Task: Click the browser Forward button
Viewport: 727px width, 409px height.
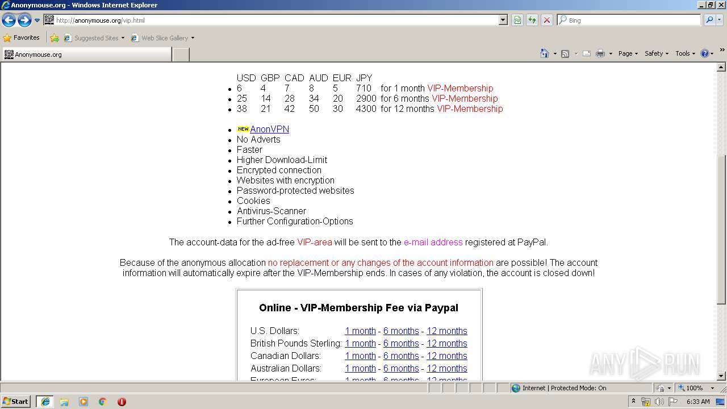Action: coord(24,20)
